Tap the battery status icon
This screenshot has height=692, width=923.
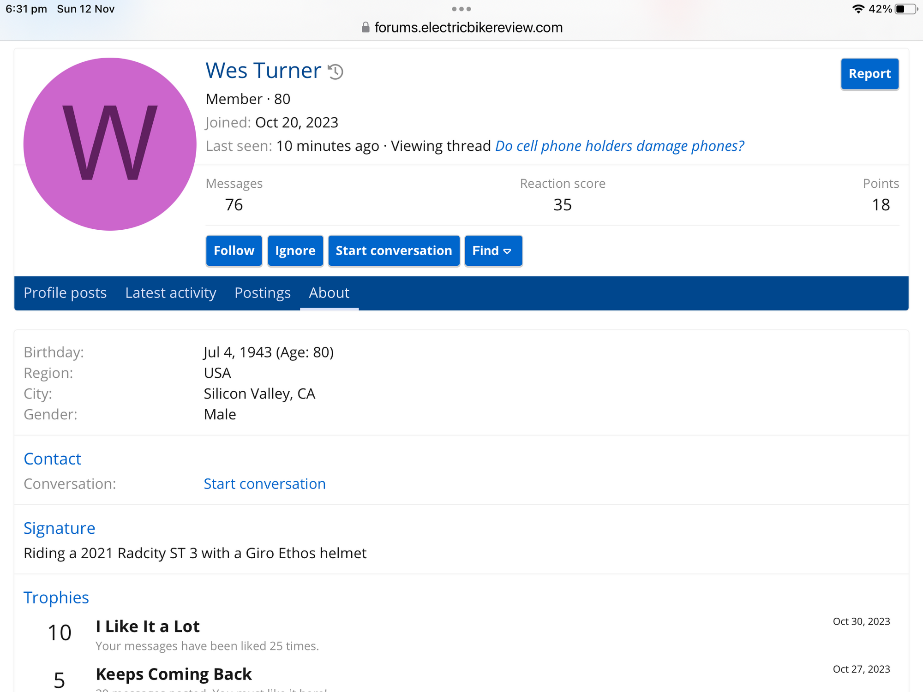[x=905, y=9]
